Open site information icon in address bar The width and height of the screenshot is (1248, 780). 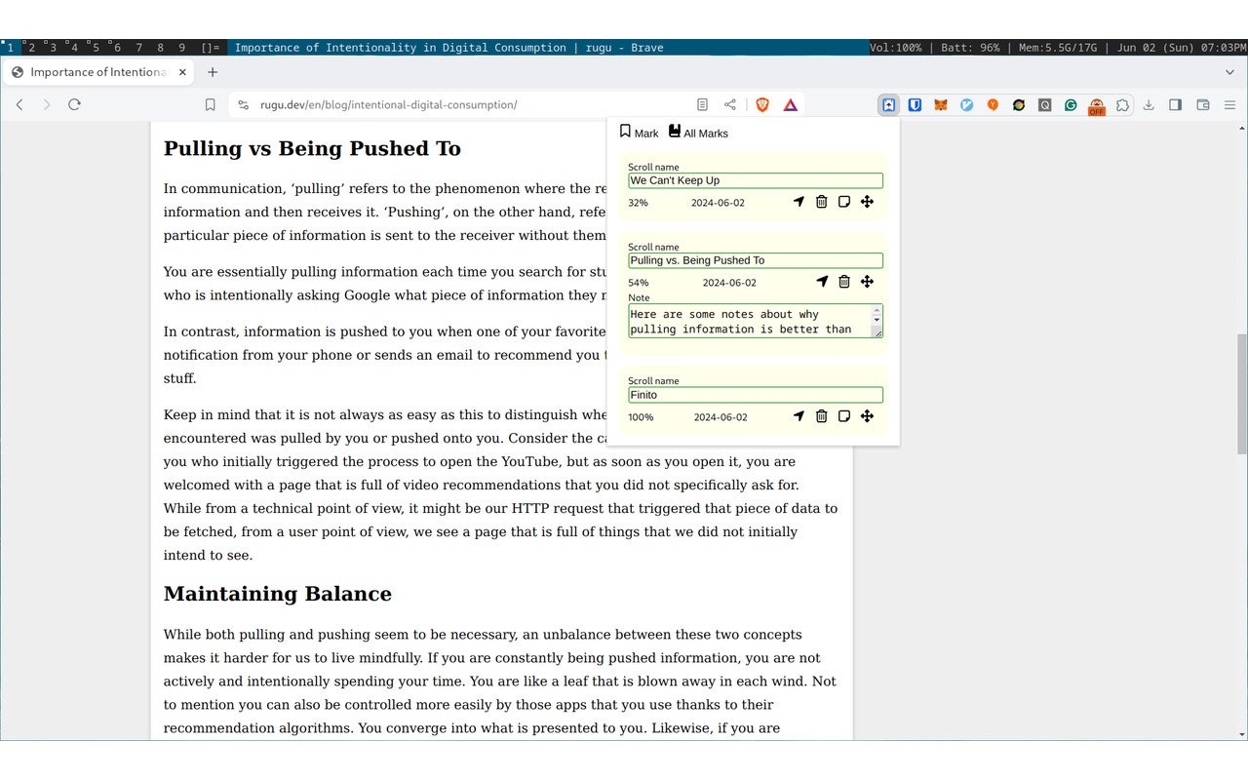(244, 105)
